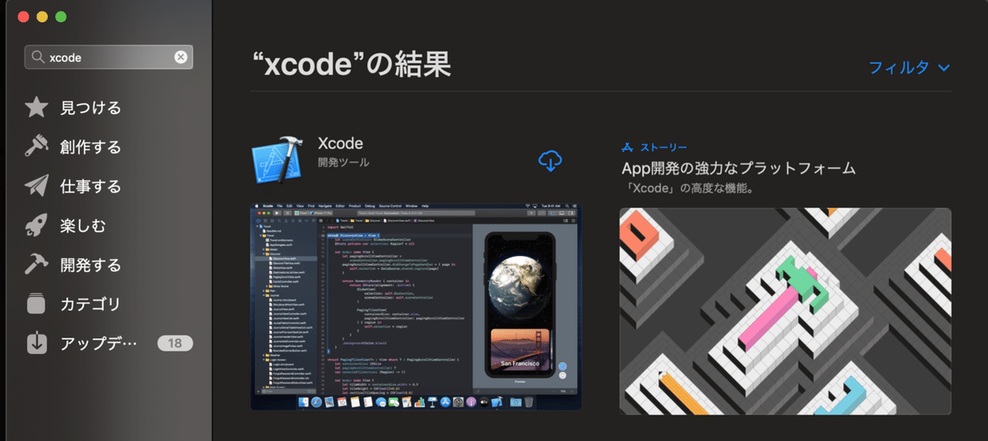Image resolution: width=988 pixels, height=441 pixels.
Task: Open the 楽しむ section
Action: coord(82,225)
